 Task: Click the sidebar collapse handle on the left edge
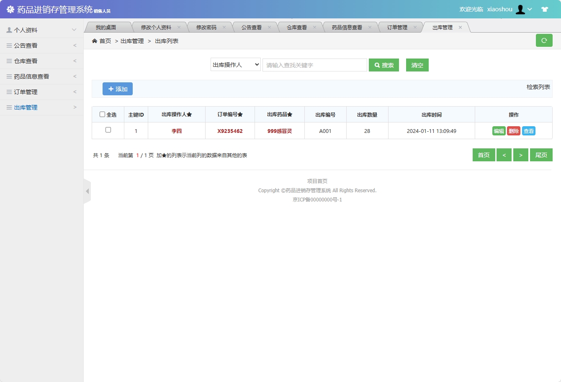click(87, 191)
